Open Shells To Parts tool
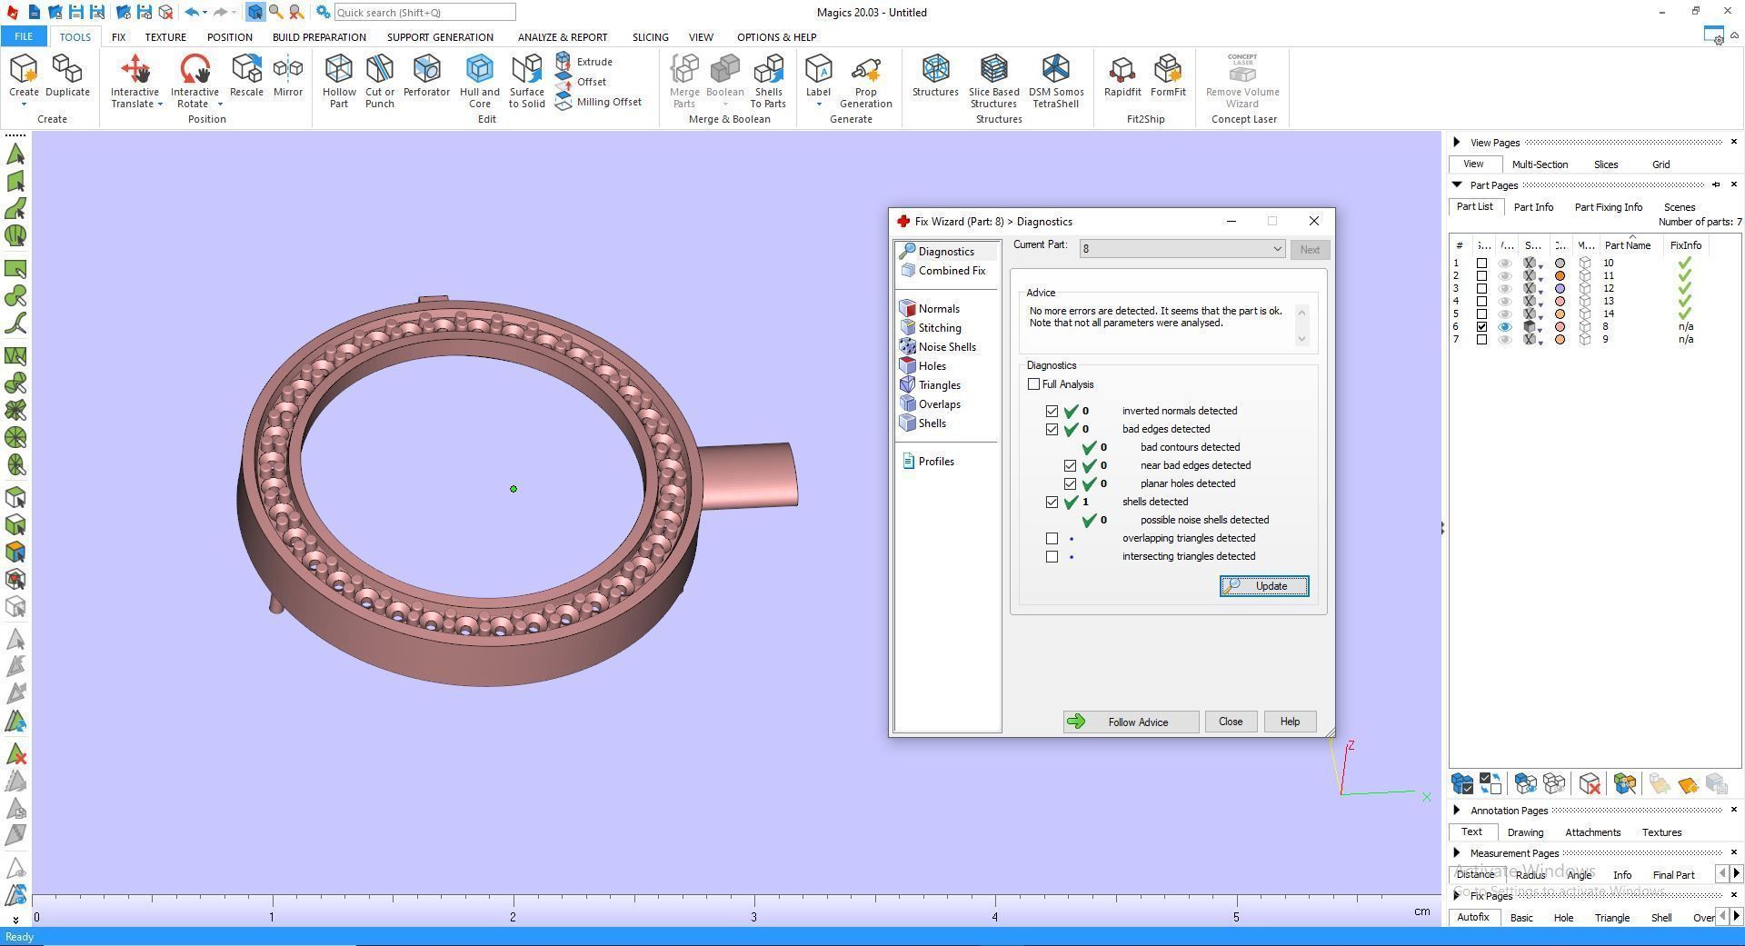Screen dimensions: 1745x946 (x=768, y=80)
